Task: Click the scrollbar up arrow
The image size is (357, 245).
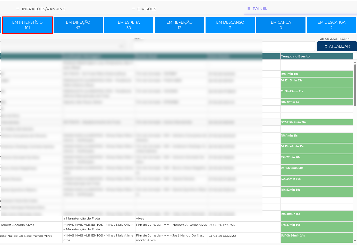Action: click(355, 62)
